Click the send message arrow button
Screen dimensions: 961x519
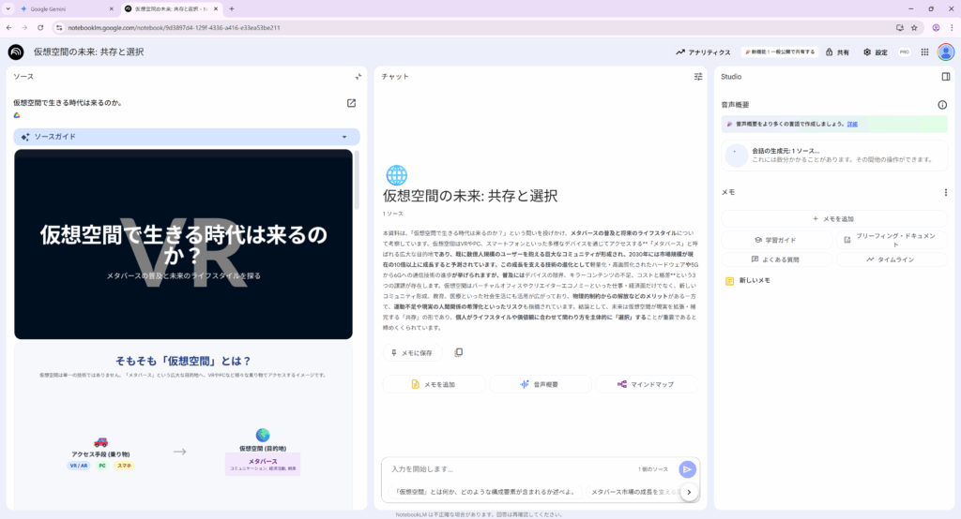click(687, 469)
